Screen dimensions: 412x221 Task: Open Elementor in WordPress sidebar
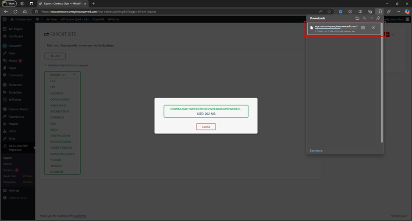click(15, 85)
